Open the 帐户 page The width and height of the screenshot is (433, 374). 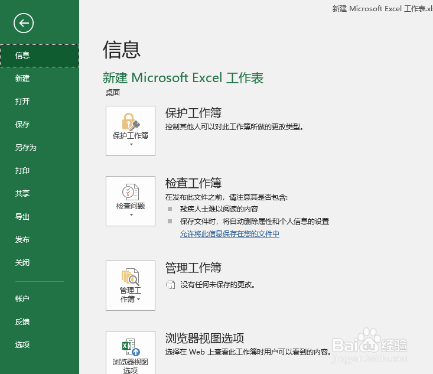[x=40, y=298]
